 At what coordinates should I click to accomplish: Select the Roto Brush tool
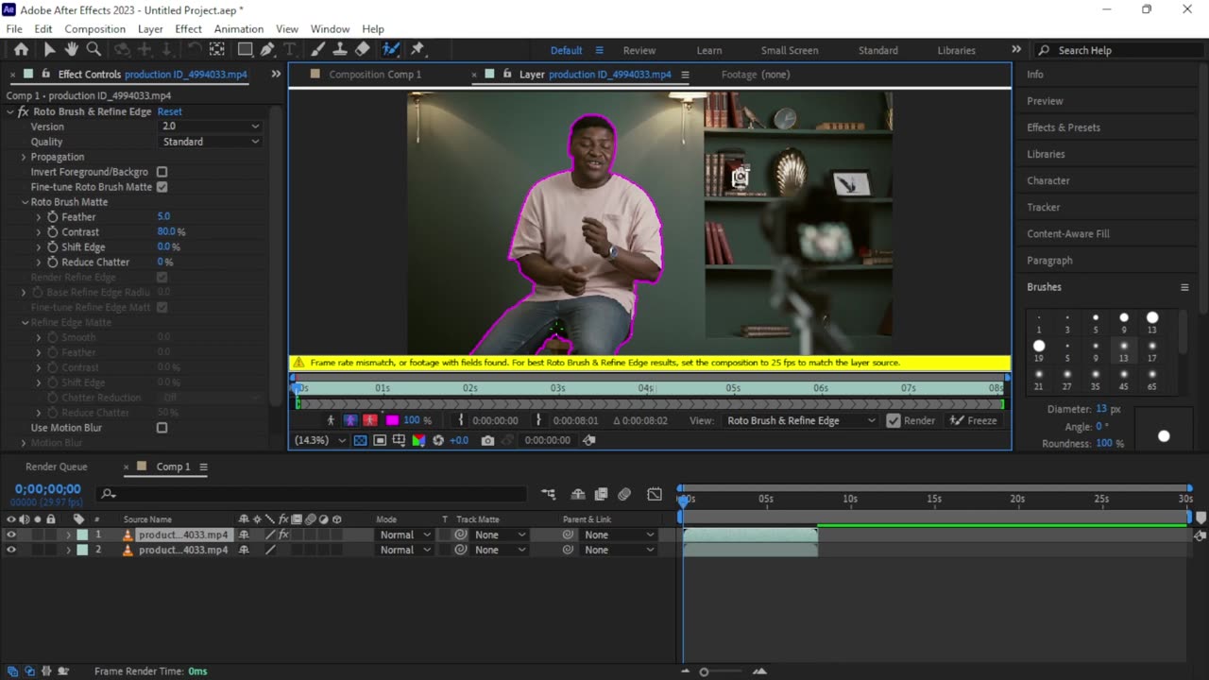tap(390, 50)
